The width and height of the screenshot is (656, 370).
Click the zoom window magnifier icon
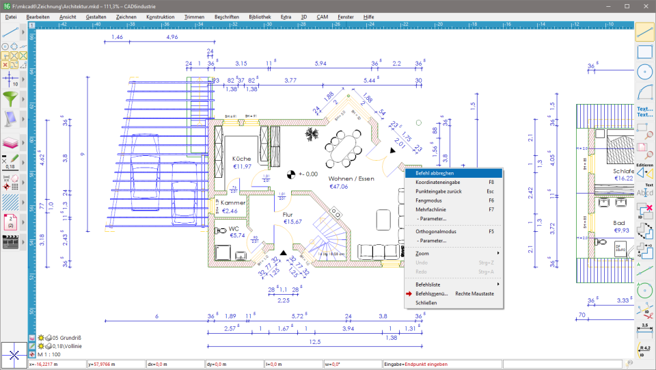pos(644,131)
